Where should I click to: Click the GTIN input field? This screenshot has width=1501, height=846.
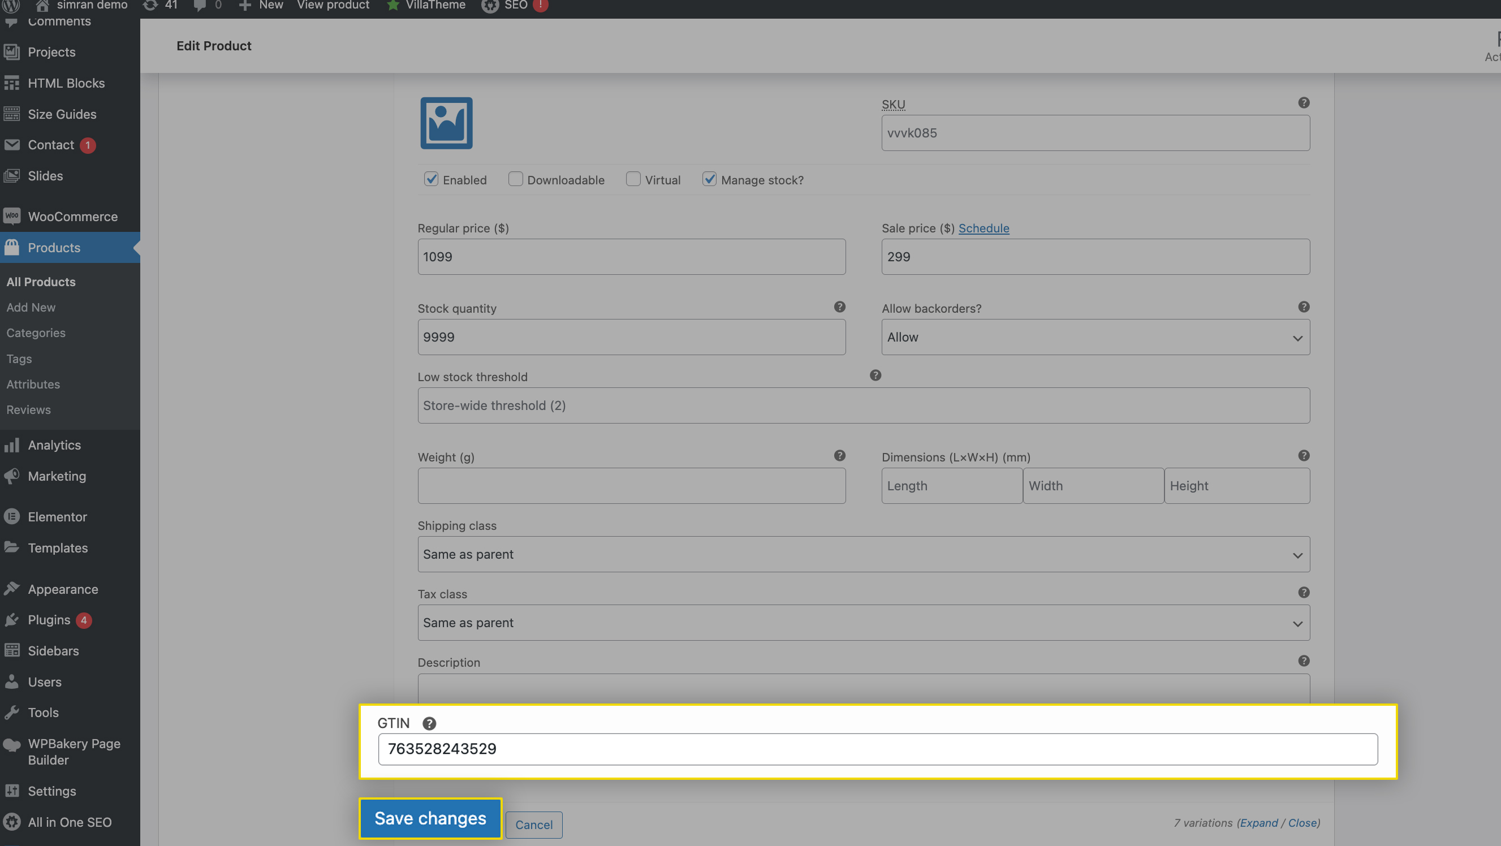[x=878, y=749]
